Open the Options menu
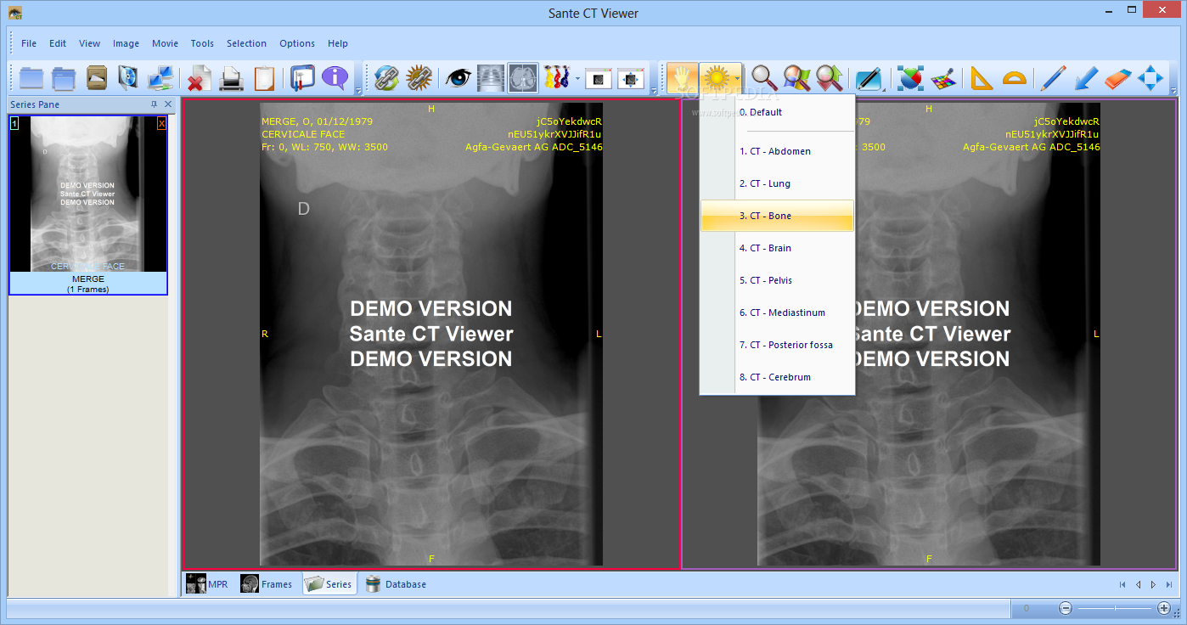Screen dimensions: 1187x625 tap(297, 43)
